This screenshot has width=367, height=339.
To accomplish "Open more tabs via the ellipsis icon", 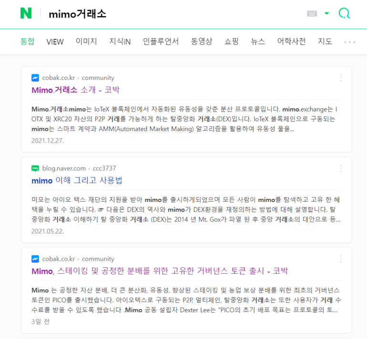I will click(x=349, y=42).
